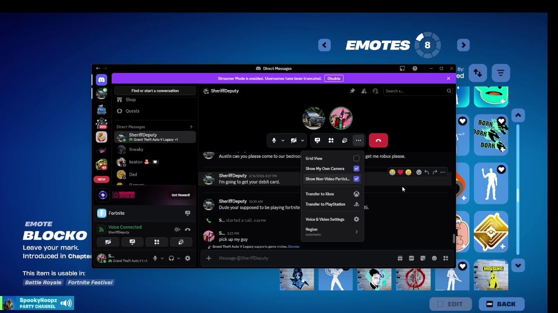Open more call options ellipsis
The width and height of the screenshot is (558, 313).
(358, 140)
